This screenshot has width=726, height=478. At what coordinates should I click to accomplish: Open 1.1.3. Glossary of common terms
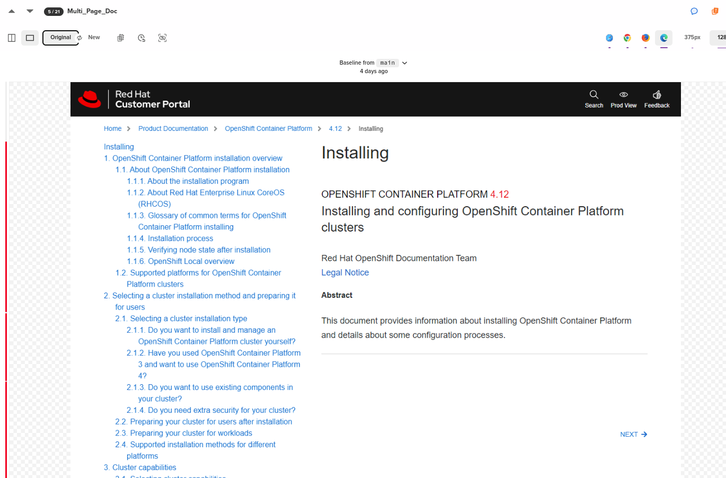pos(207,221)
